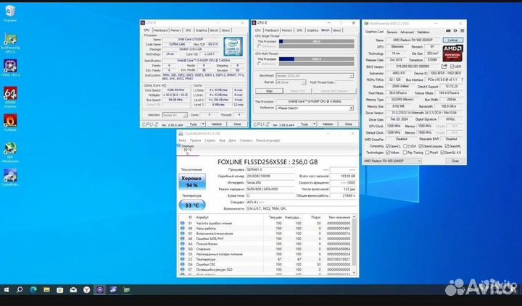The width and height of the screenshot is (522, 306).
Task: Expand the Tools dropdown arrow in the Bench window
Action: pos(314,124)
